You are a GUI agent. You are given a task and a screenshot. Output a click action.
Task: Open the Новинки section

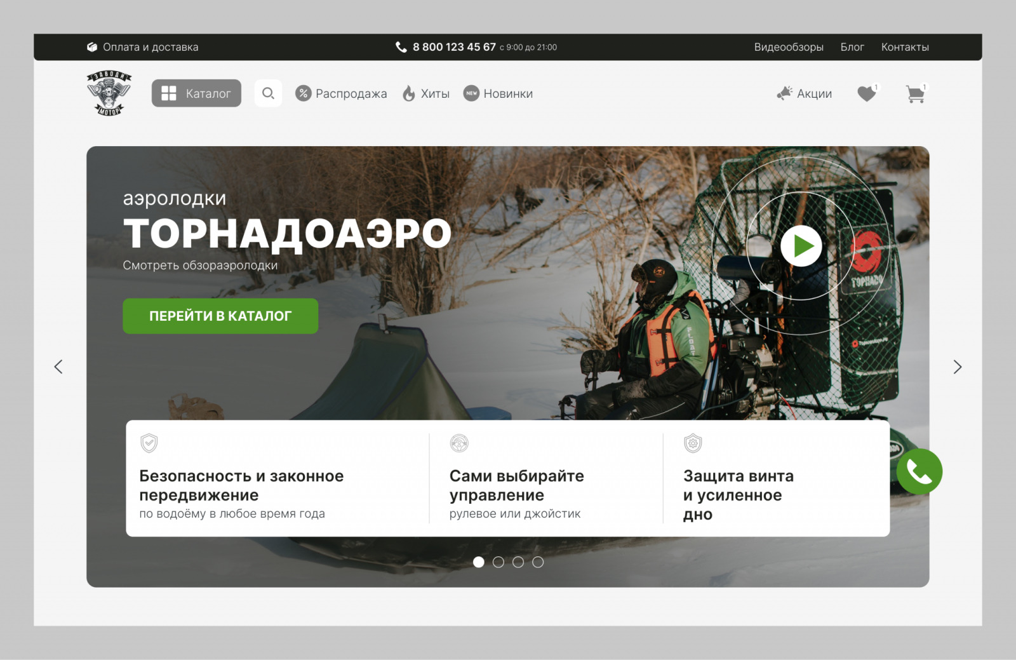pyautogui.click(x=508, y=93)
